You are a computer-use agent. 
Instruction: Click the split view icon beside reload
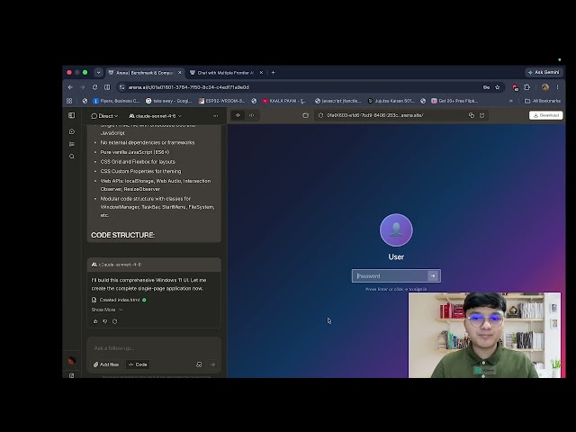click(107, 87)
